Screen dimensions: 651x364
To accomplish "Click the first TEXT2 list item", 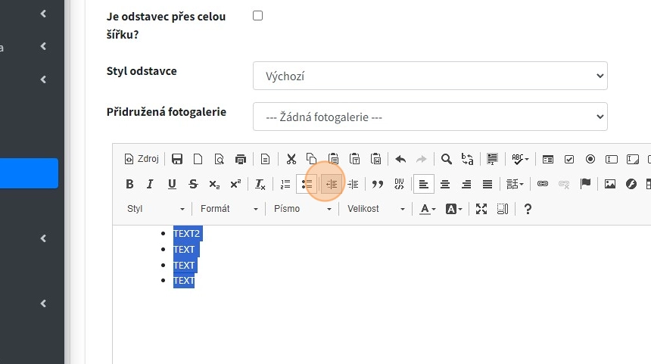I will point(186,233).
